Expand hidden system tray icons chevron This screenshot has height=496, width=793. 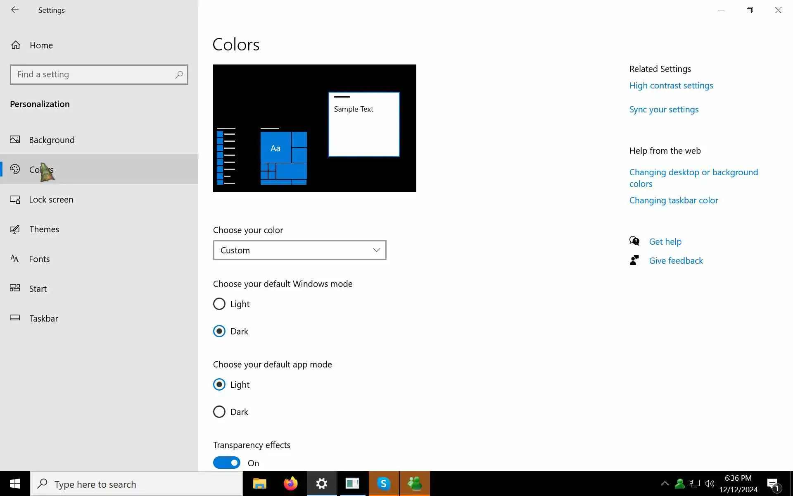(665, 484)
